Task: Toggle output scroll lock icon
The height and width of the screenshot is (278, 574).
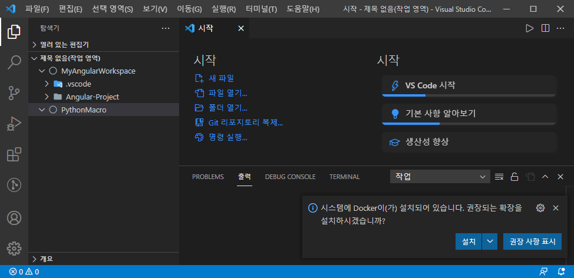Action: (x=514, y=177)
